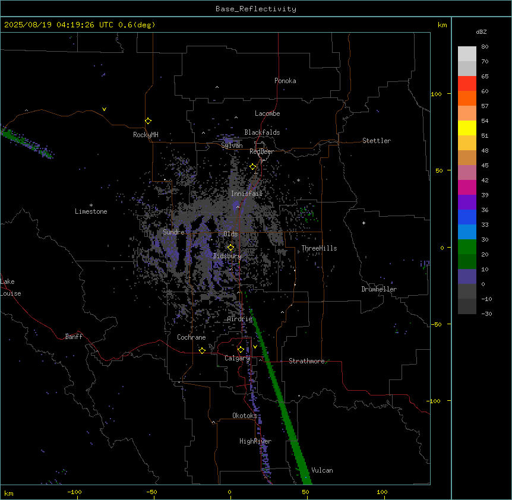The height and width of the screenshot is (500, 512).
Task: Choose the blue 33-36 dBZ legend swatch
Action: (x=467, y=217)
